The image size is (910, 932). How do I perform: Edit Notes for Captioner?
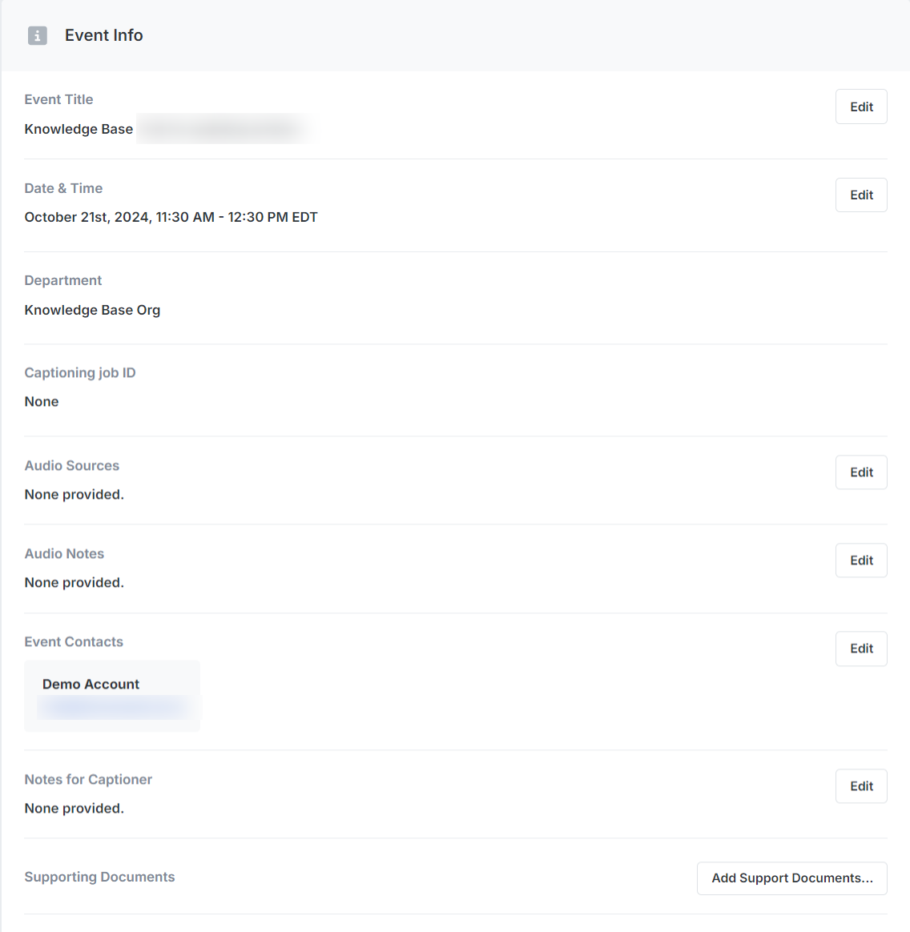[x=861, y=785]
